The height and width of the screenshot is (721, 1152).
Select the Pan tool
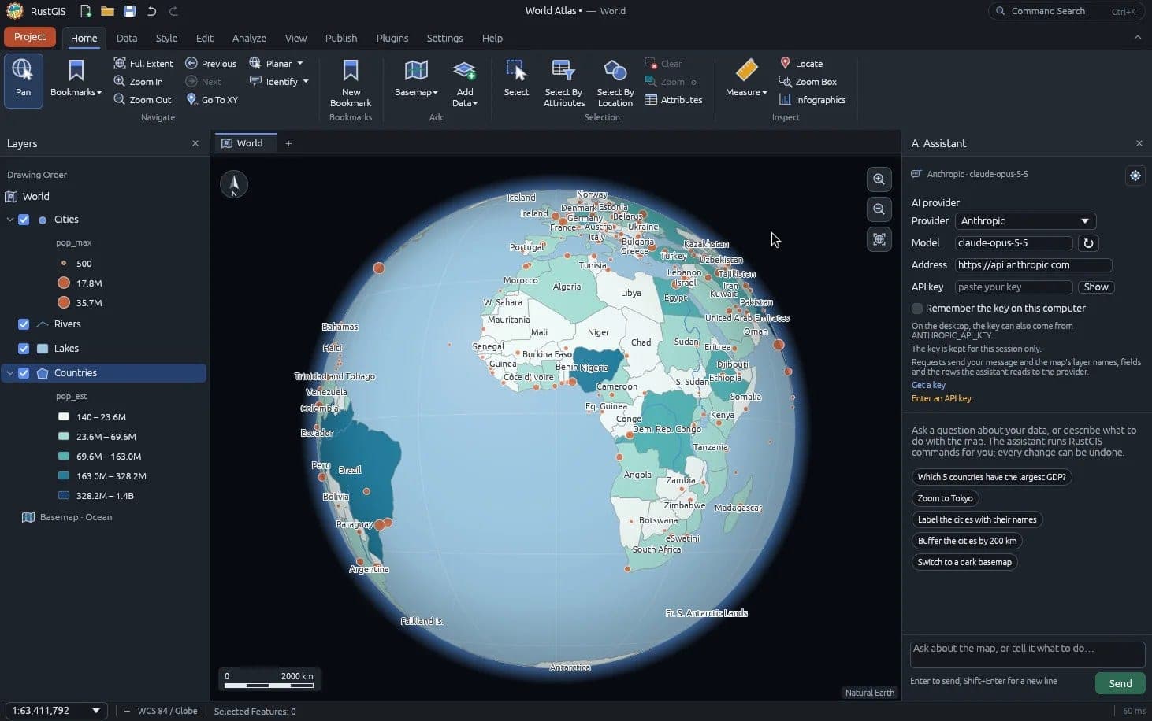click(24, 80)
